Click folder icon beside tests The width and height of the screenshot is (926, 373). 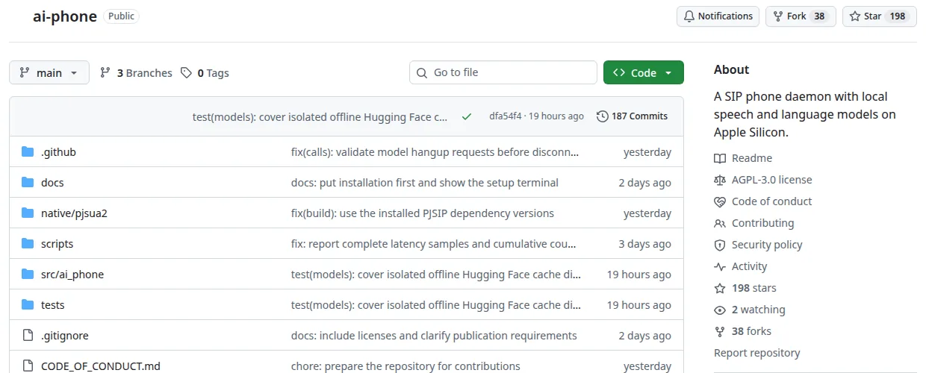point(28,305)
